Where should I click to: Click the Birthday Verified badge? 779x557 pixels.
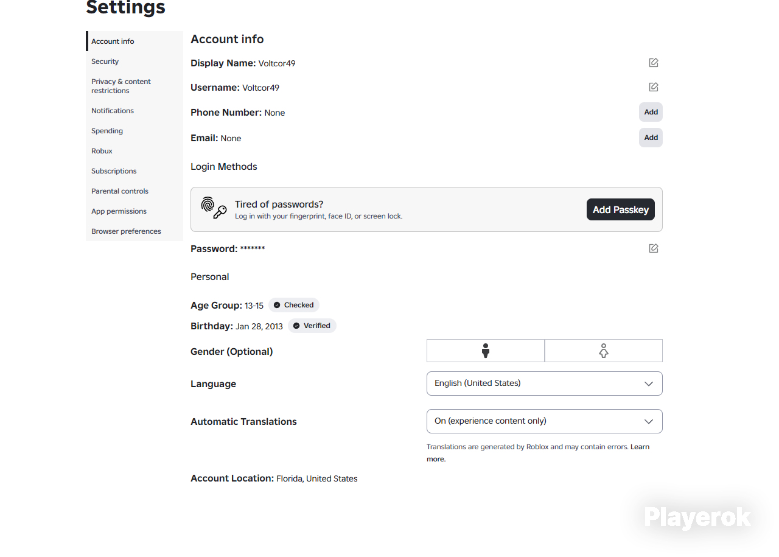pos(312,326)
